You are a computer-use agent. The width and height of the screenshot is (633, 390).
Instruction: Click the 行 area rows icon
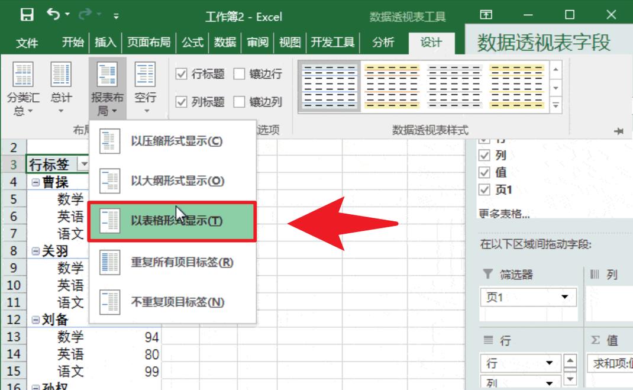(x=488, y=340)
